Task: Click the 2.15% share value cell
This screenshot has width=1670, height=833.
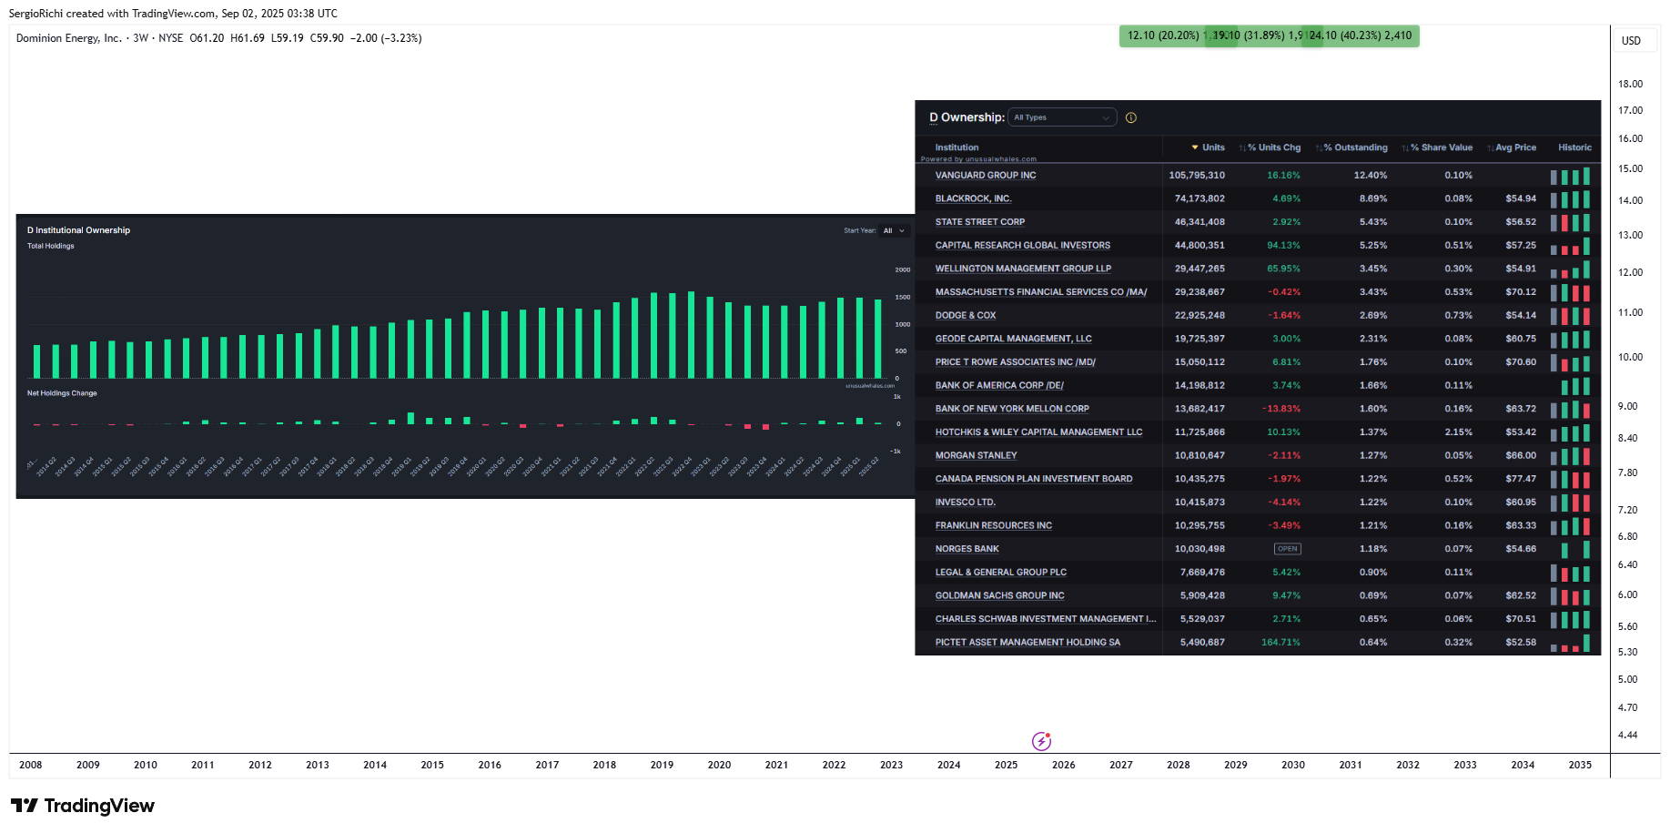Action: 1458,432
